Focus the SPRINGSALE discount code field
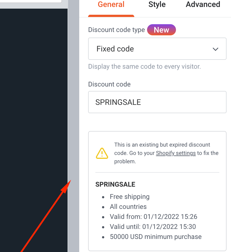Image resolution: width=231 pixels, height=252 pixels. coord(157,102)
